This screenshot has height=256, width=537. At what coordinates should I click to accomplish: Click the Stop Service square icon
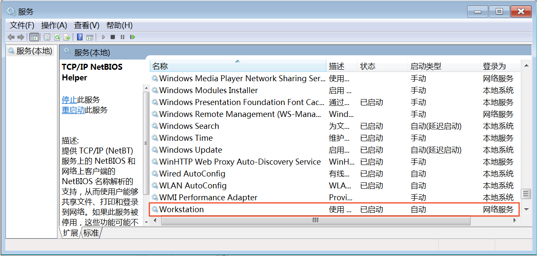pos(113,37)
